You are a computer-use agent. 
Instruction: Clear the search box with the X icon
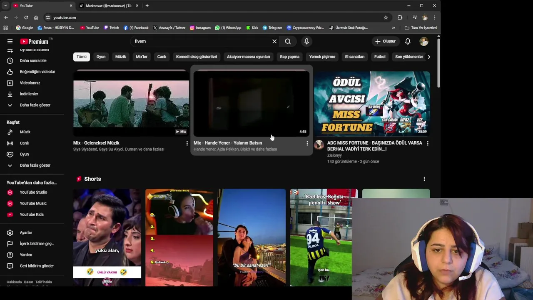(x=274, y=41)
